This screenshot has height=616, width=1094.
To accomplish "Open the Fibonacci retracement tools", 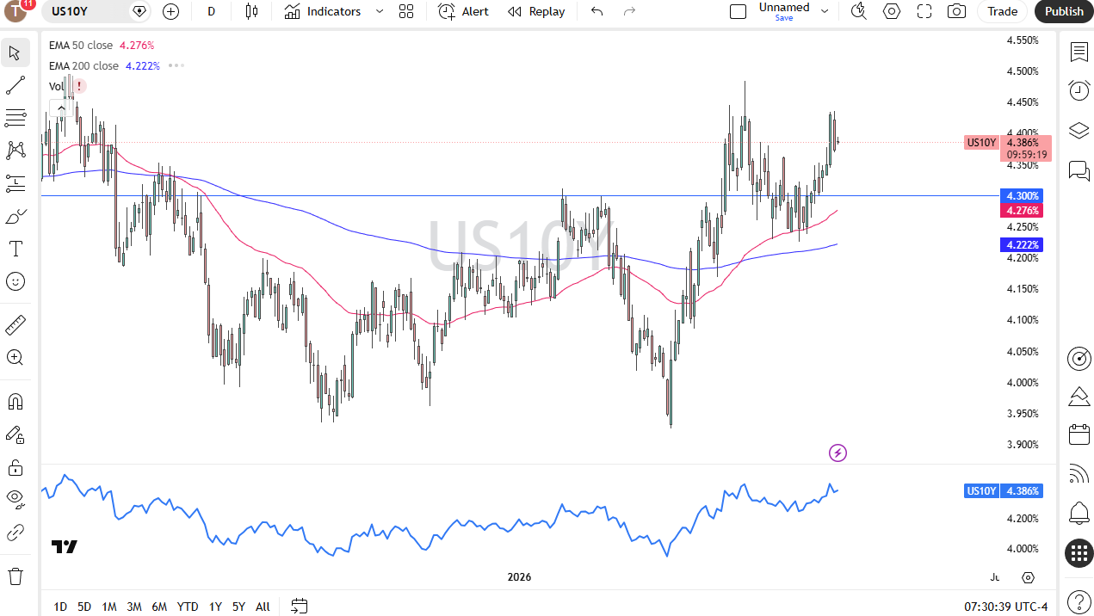I will [15, 118].
